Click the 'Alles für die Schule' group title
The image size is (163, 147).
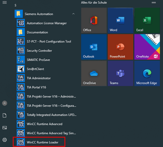(94, 2)
